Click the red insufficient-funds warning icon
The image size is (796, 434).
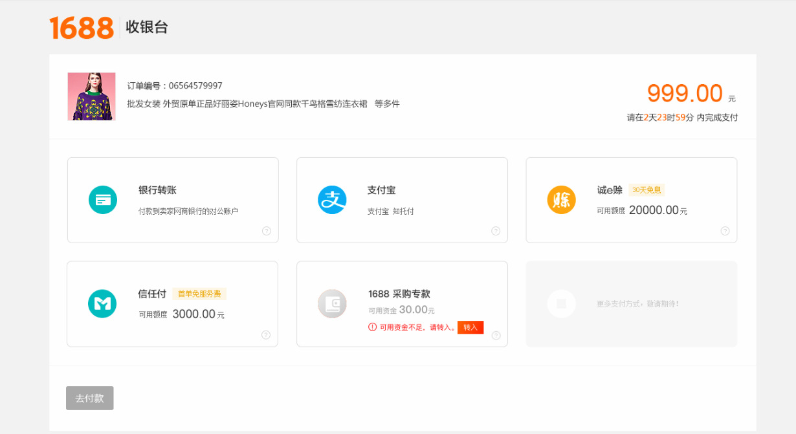(x=372, y=327)
